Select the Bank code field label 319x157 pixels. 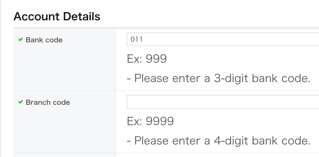[44, 40]
